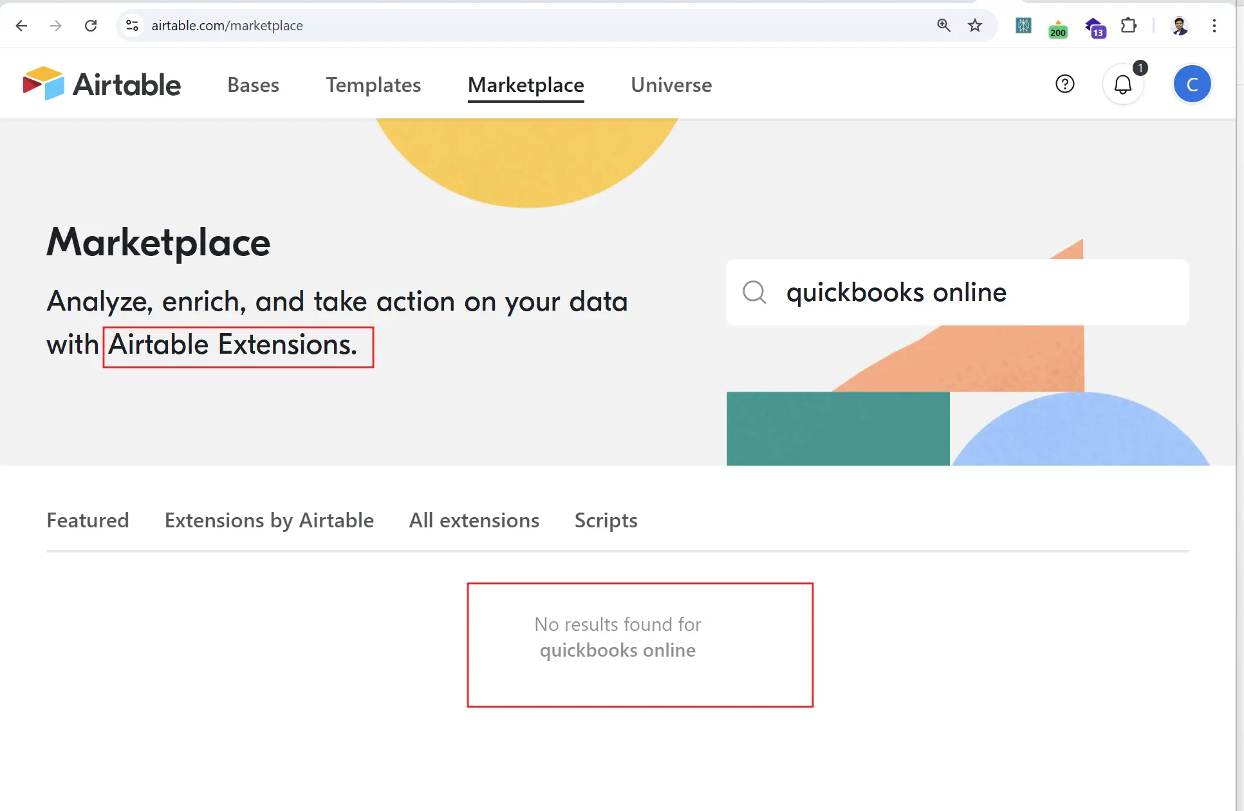The image size is (1244, 811).
Task: Go back to the previous page
Action: 21,26
